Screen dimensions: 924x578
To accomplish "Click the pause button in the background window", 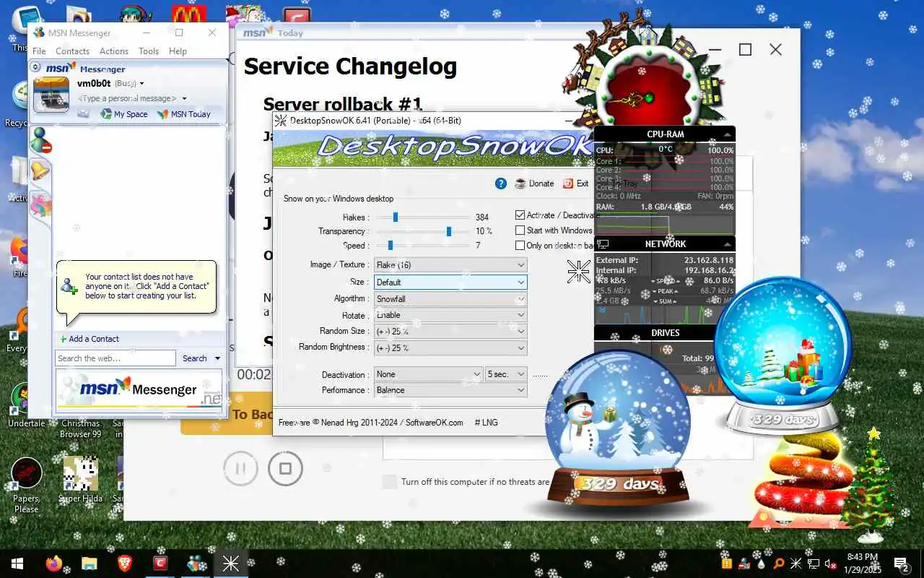I will pyautogui.click(x=240, y=468).
